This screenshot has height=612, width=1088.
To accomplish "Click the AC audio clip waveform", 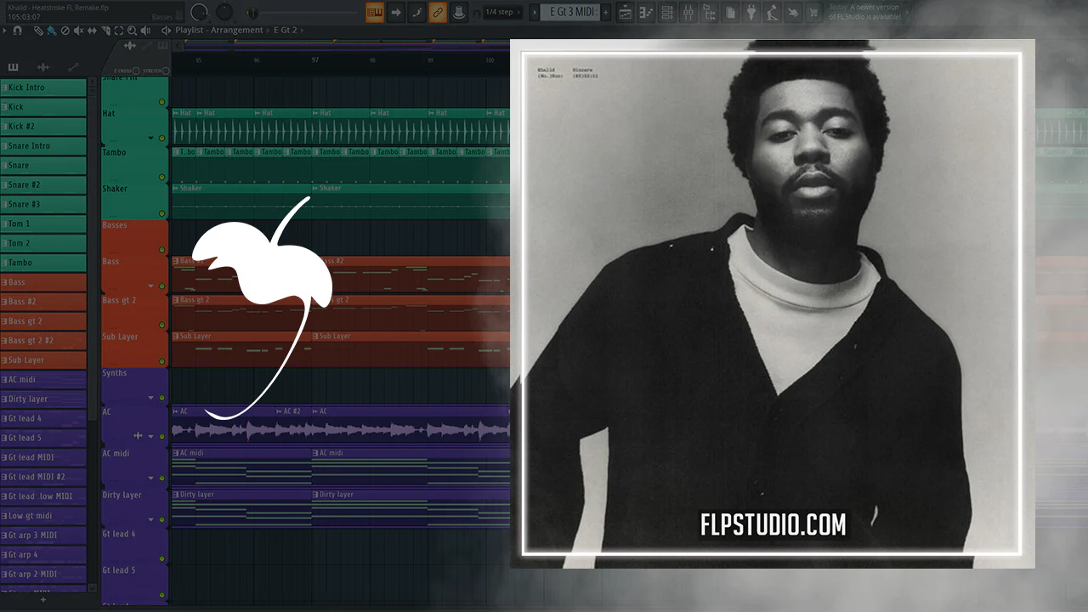I will [341, 430].
